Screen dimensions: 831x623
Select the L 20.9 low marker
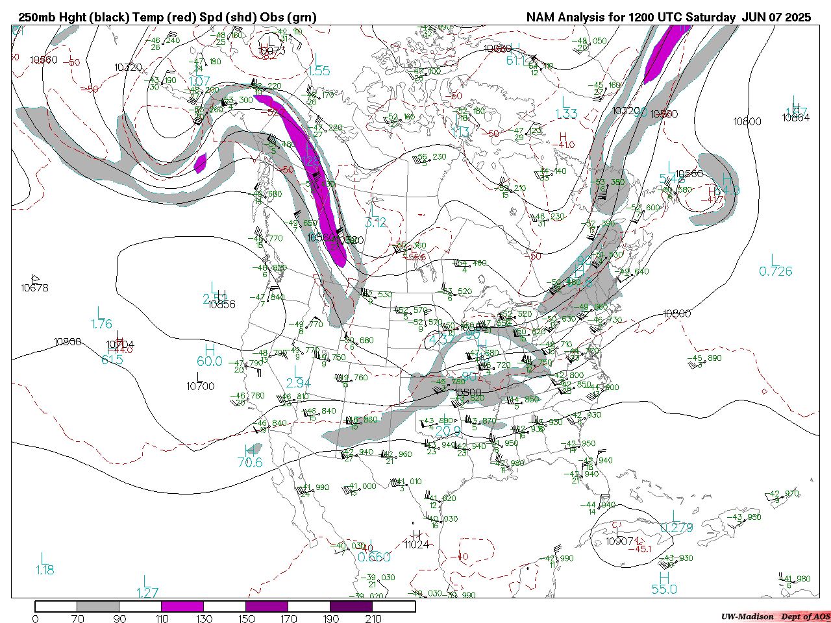coord(447,425)
